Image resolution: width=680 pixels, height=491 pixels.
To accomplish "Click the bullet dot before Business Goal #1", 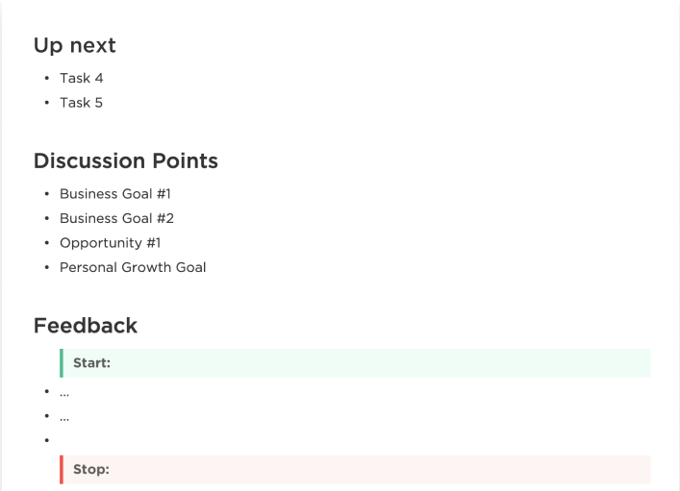I will coord(46,195).
